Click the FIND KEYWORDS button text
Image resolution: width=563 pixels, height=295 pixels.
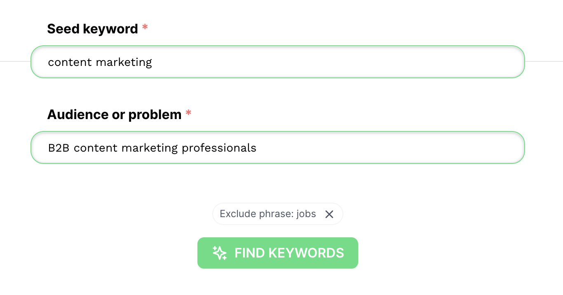[x=289, y=253]
